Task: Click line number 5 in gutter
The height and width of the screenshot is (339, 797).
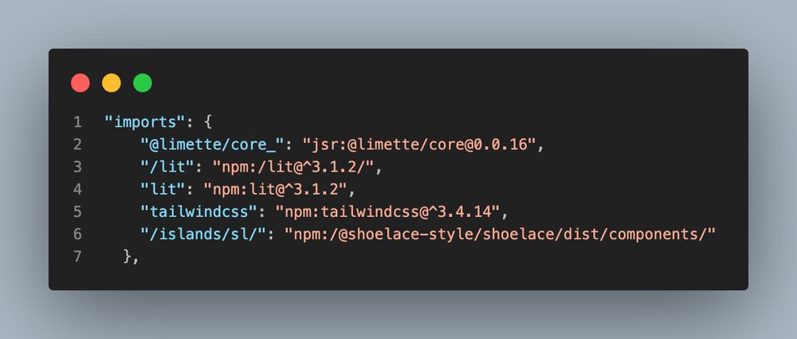Action: (x=77, y=211)
